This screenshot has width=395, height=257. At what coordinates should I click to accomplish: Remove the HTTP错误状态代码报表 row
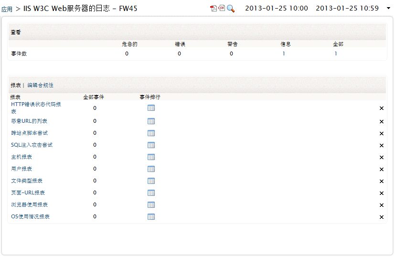tap(382, 108)
